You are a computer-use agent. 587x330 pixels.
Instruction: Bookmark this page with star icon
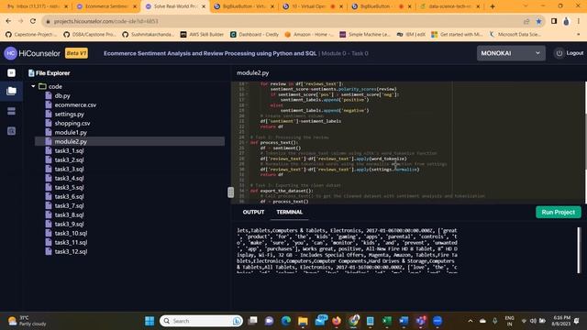click(538, 21)
